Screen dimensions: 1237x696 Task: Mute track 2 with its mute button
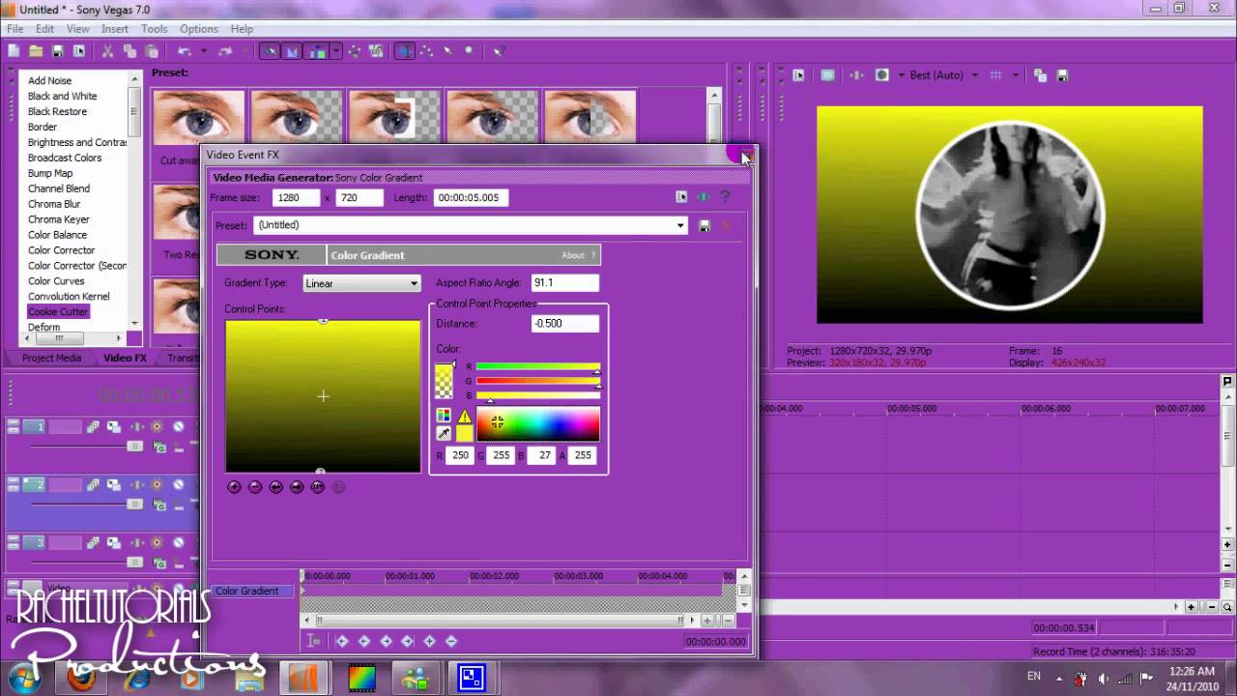click(179, 484)
